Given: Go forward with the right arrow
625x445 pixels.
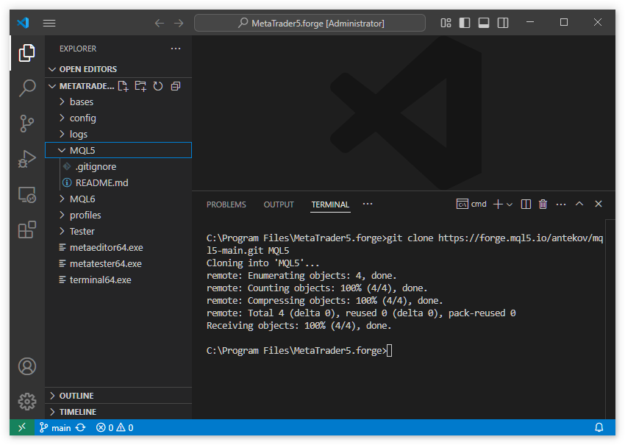Looking at the screenshot, I should [179, 23].
